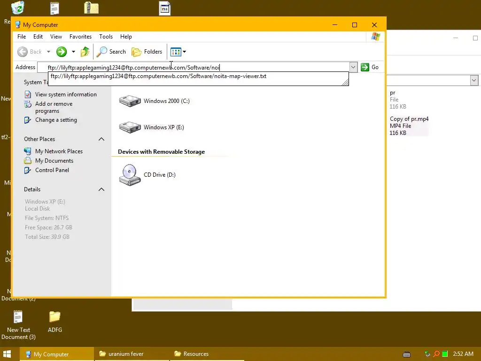Toggle the Folders pane button
481x361 pixels.
click(147, 52)
